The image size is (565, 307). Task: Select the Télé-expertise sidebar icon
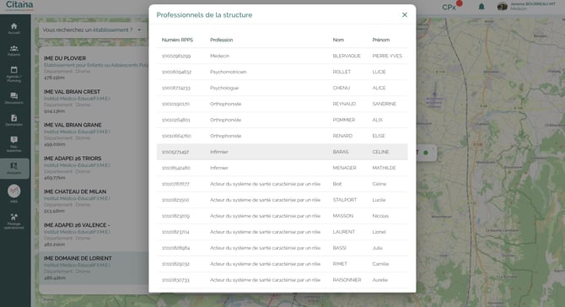[13, 140]
